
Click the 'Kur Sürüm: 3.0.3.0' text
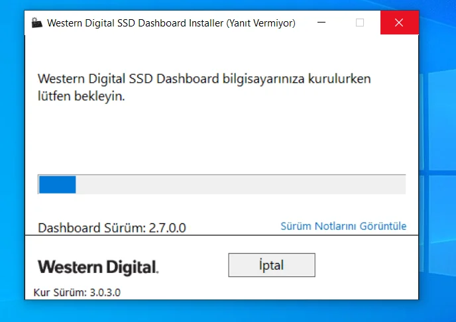pyautogui.click(x=77, y=292)
